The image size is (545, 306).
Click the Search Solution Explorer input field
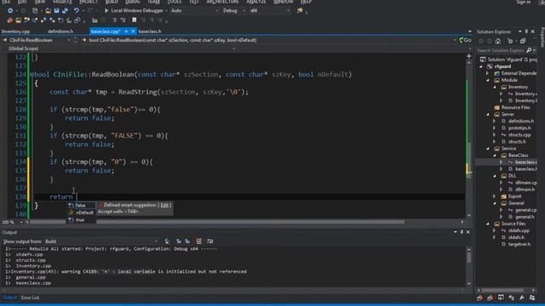pos(501,51)
